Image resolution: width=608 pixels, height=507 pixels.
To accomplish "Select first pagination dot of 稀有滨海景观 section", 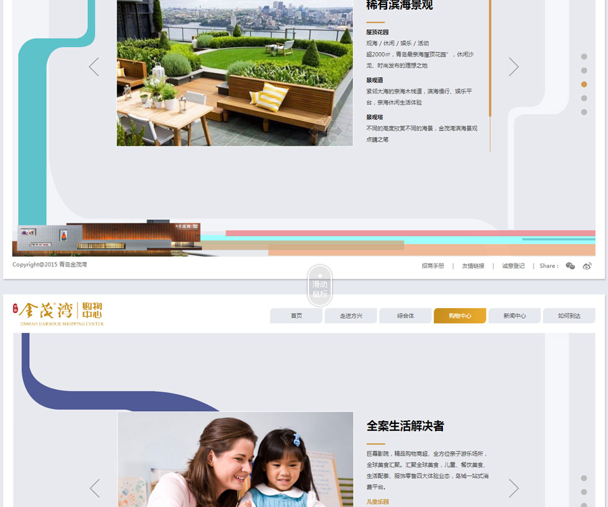I will click(584, 56).
